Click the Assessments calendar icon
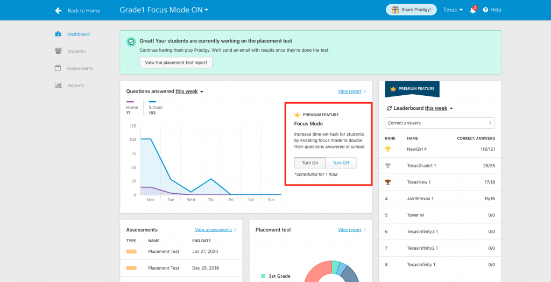Viewport: 551px width, 282px height. coord(58,68)
